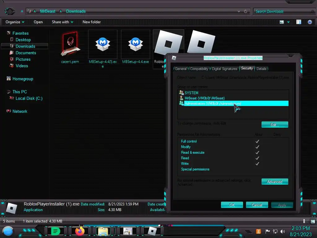Click the Read & execute permission row
This screenshot has width=317, height=238.
tap(233, 152)
